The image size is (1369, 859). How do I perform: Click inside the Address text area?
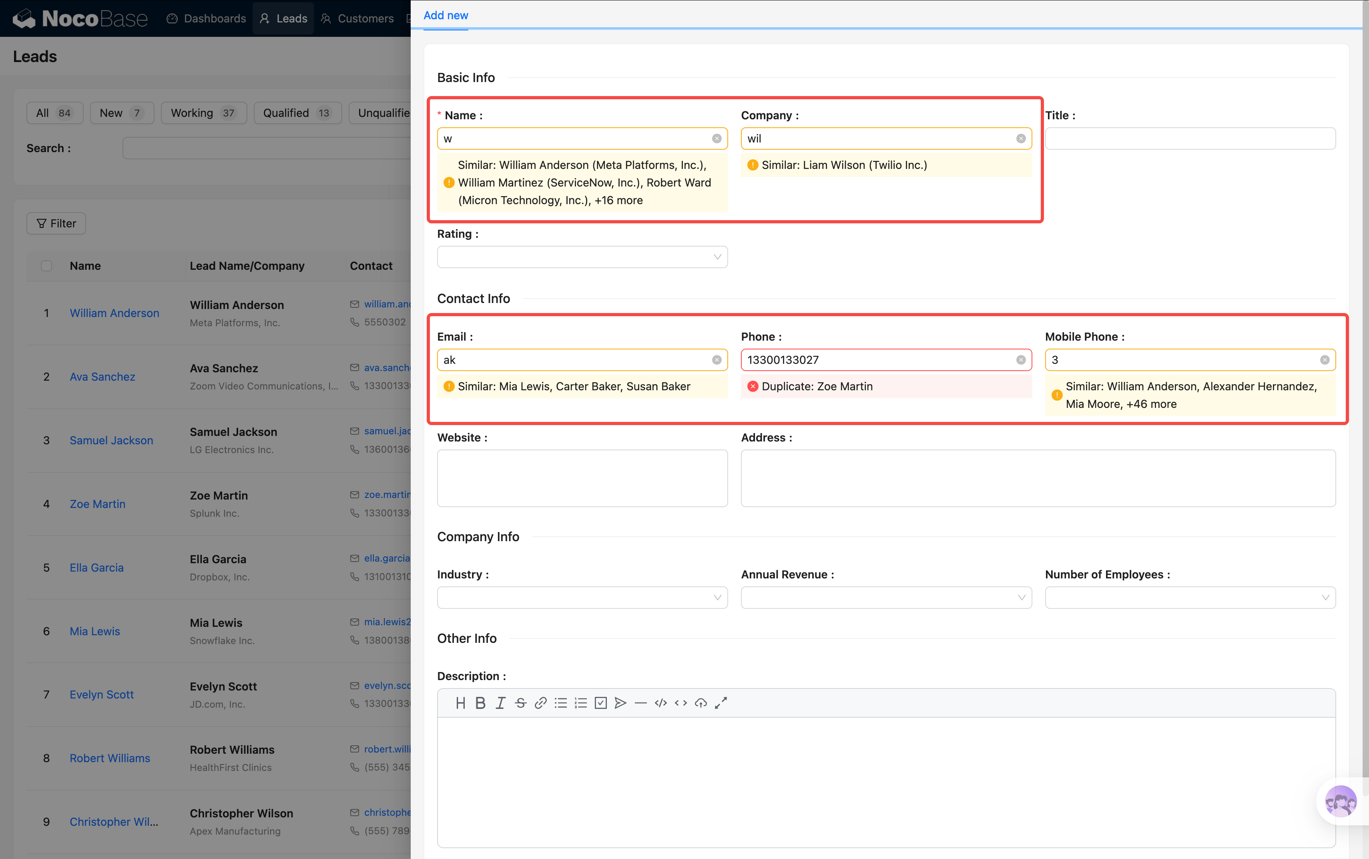pyautogui.click(x=1037, y=478)
